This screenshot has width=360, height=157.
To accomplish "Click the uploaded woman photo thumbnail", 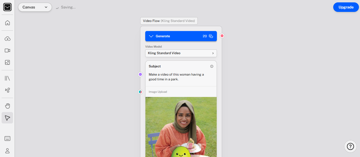I will pyautogui.click(x=181, y=127).
